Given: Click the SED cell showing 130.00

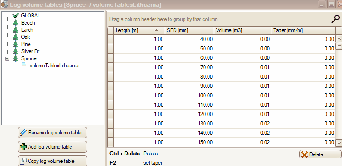Looking at the screenshot, I should tap(189, 124).
